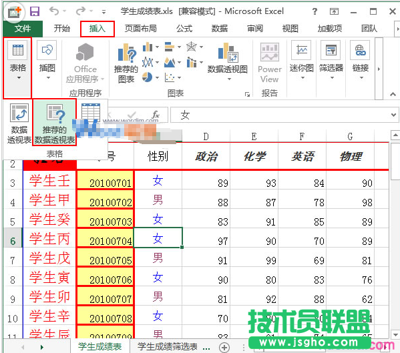
Task: Click the Excel Help question mark icon
Action: tap(315, 11)
